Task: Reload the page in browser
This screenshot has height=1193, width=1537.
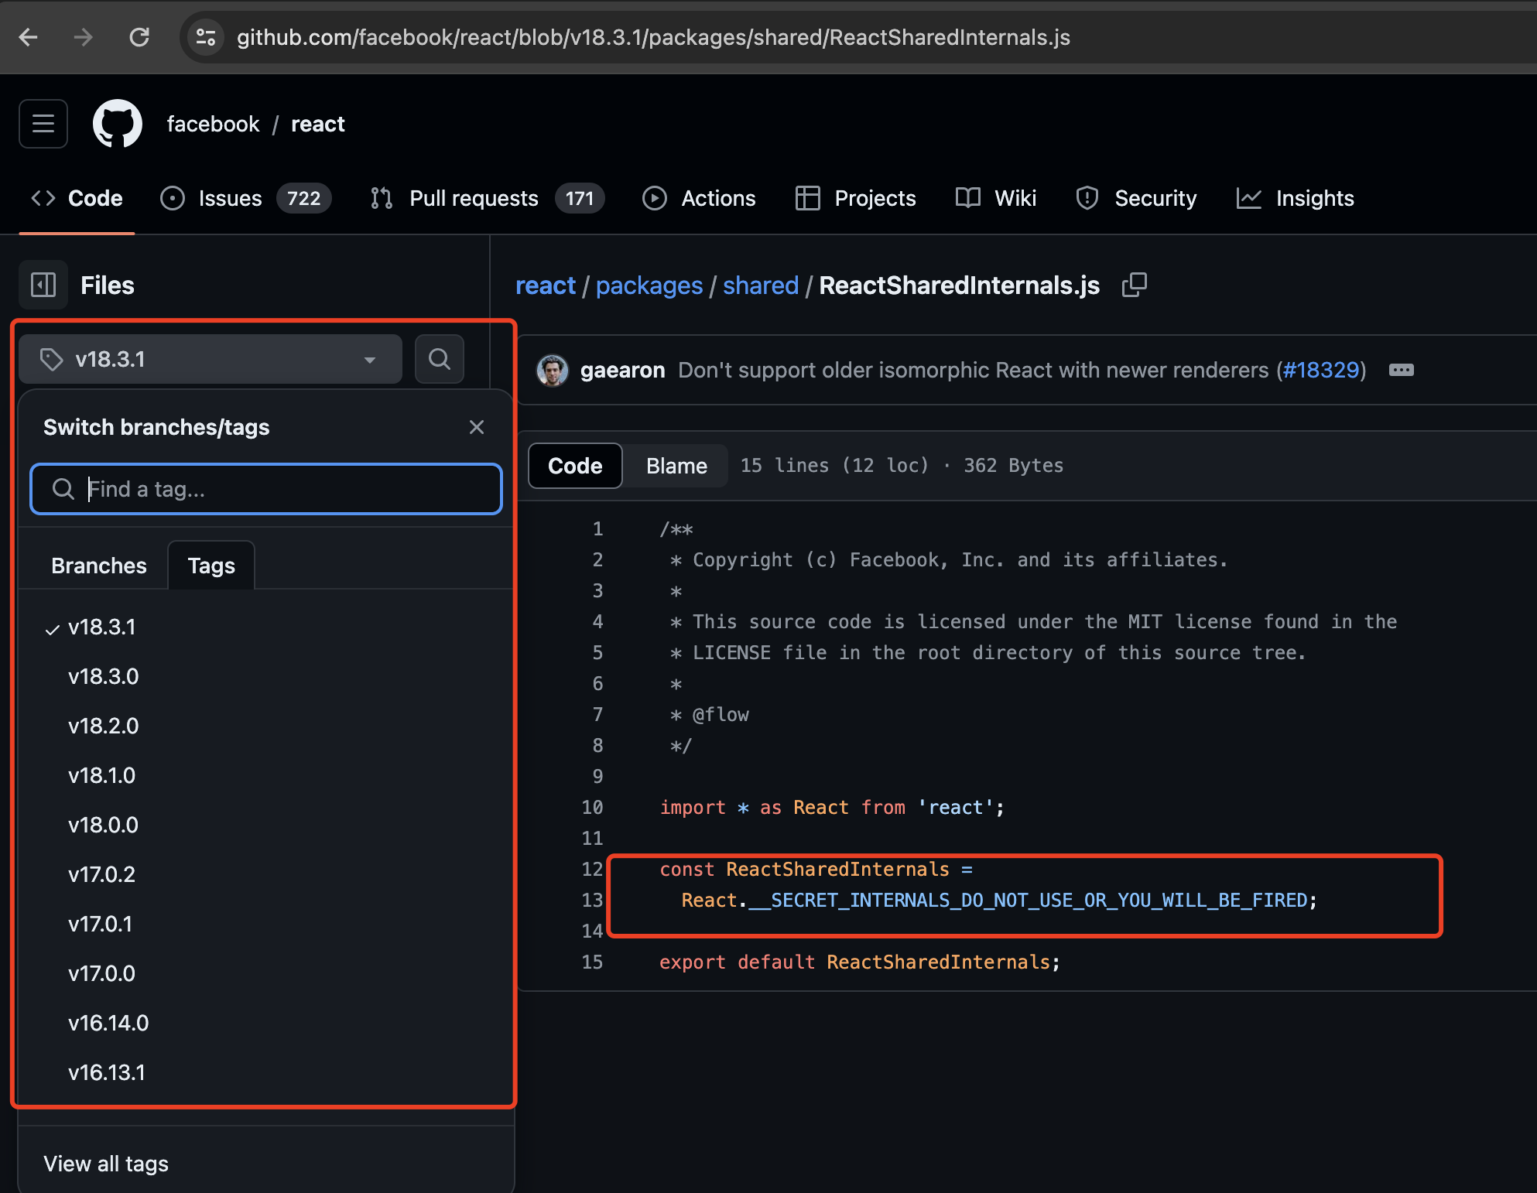Action: click(139, 37)
